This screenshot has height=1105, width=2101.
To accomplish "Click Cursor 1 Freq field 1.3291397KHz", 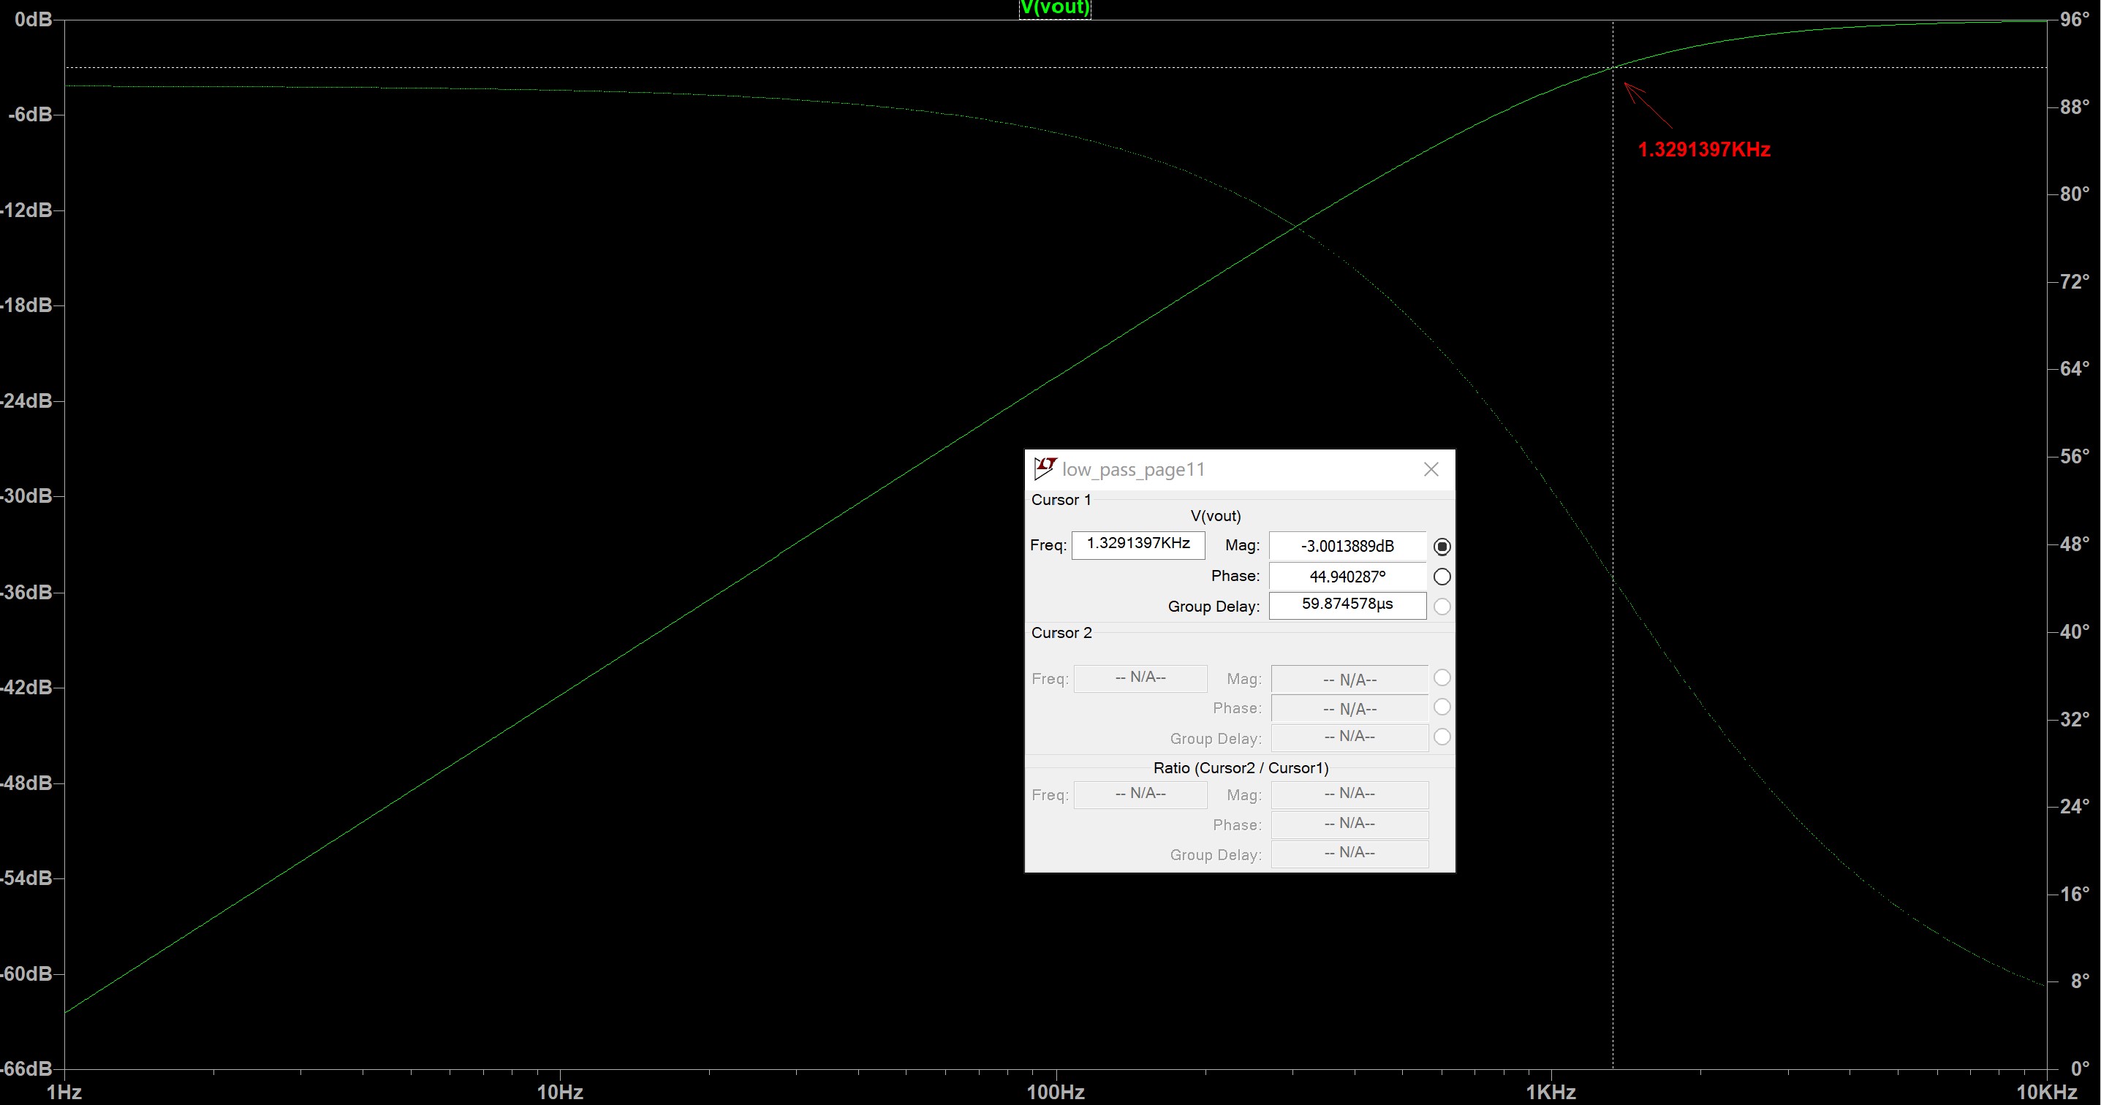I will coord(1137,544).
